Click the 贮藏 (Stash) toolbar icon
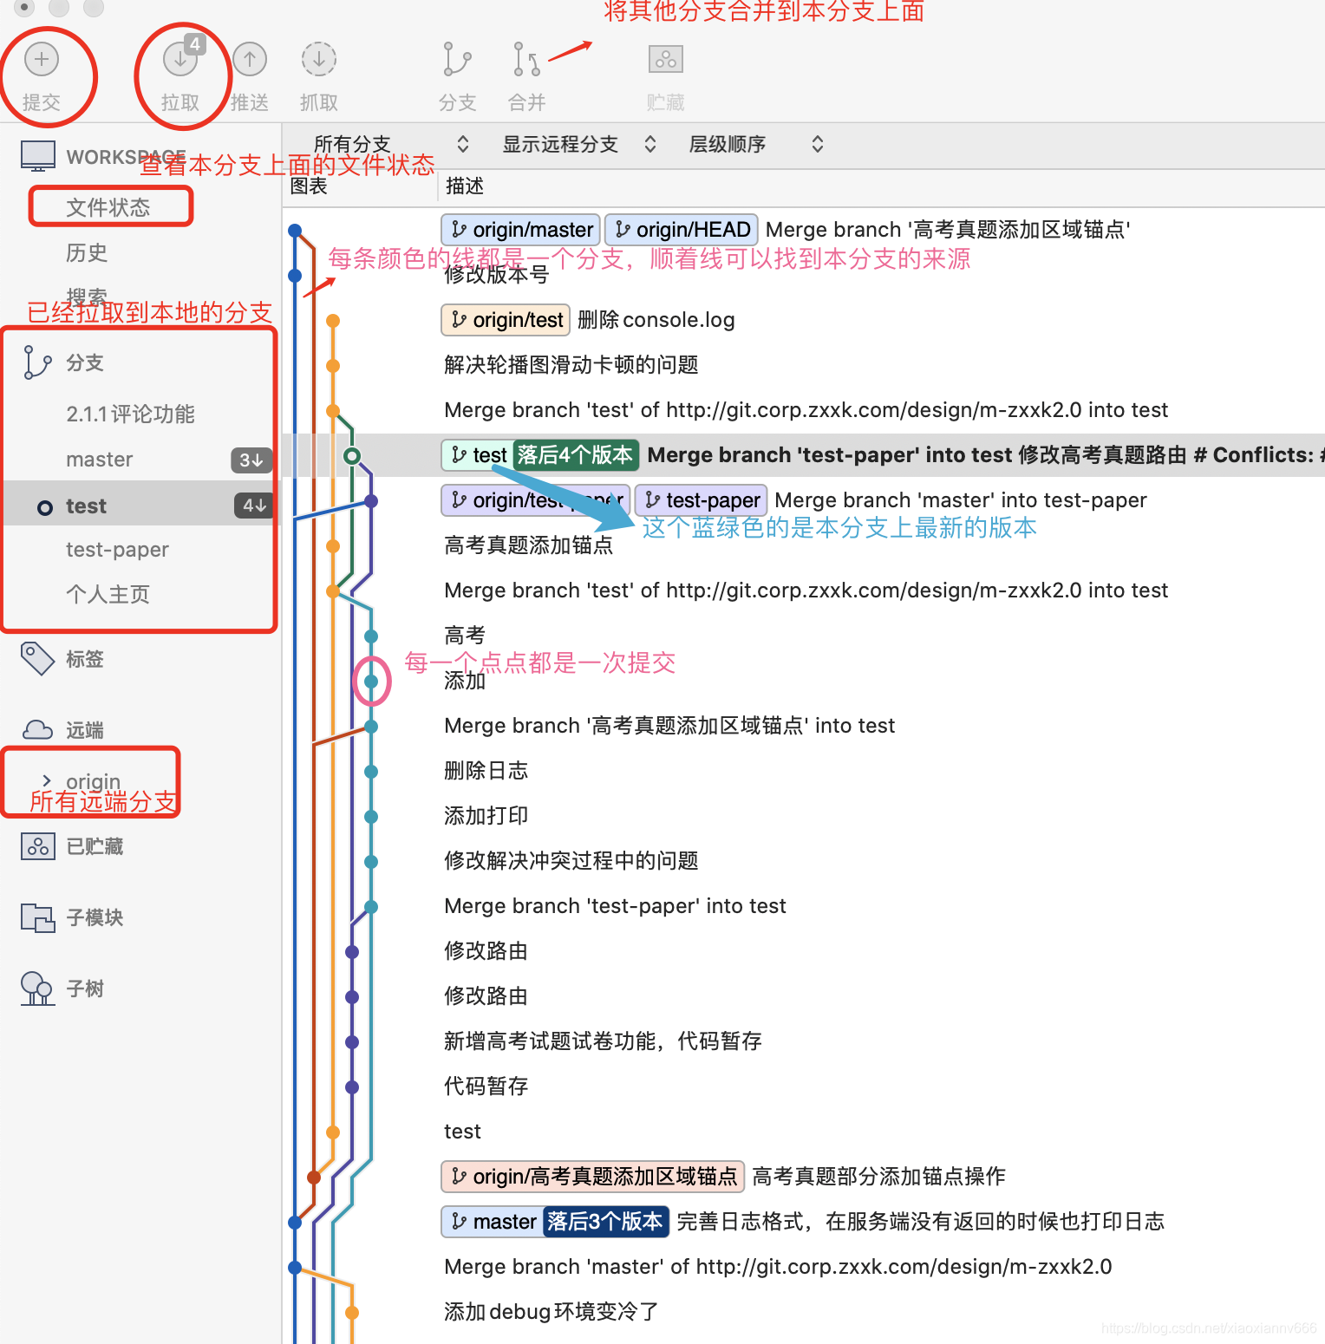This screenshot has width=1325, height=1344. pos(666,59)
